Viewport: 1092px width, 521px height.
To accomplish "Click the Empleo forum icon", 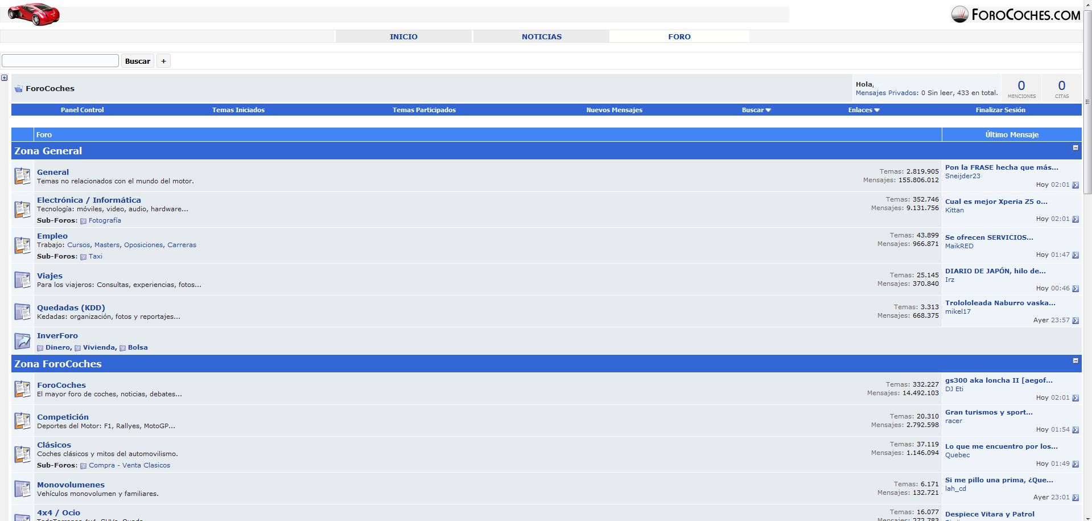I will pos(22,245).
